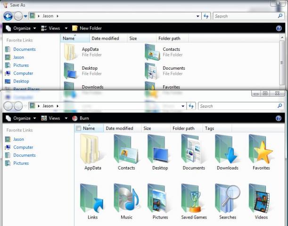Open Organize menu in Explorer window

(21, 118)
